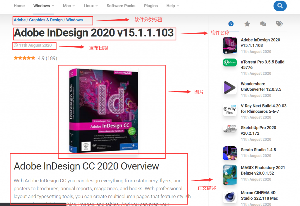Click the SketchUp Pro thumbnail image
Image resolution: width=300 pixels, height=206 pixels.
coord(230,129)
